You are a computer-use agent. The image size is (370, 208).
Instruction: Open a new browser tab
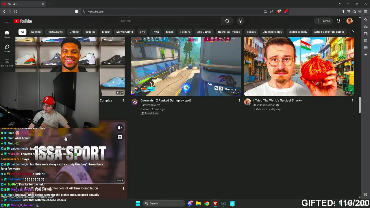[x=50, y=4]
